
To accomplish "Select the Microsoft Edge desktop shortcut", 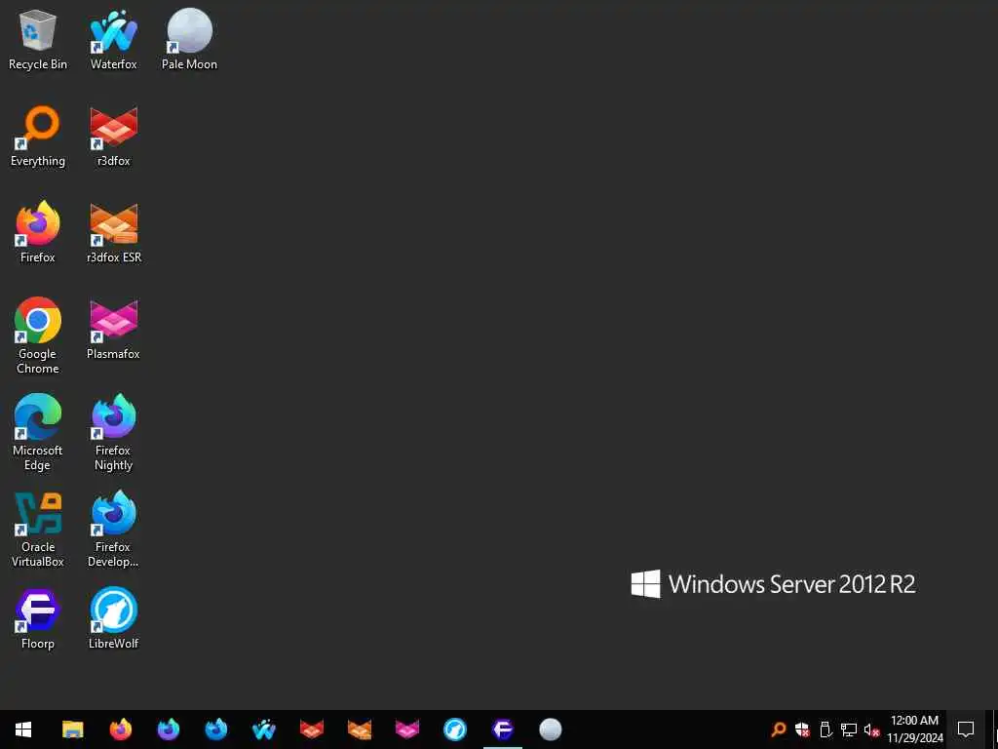I will tap(38, 432).
